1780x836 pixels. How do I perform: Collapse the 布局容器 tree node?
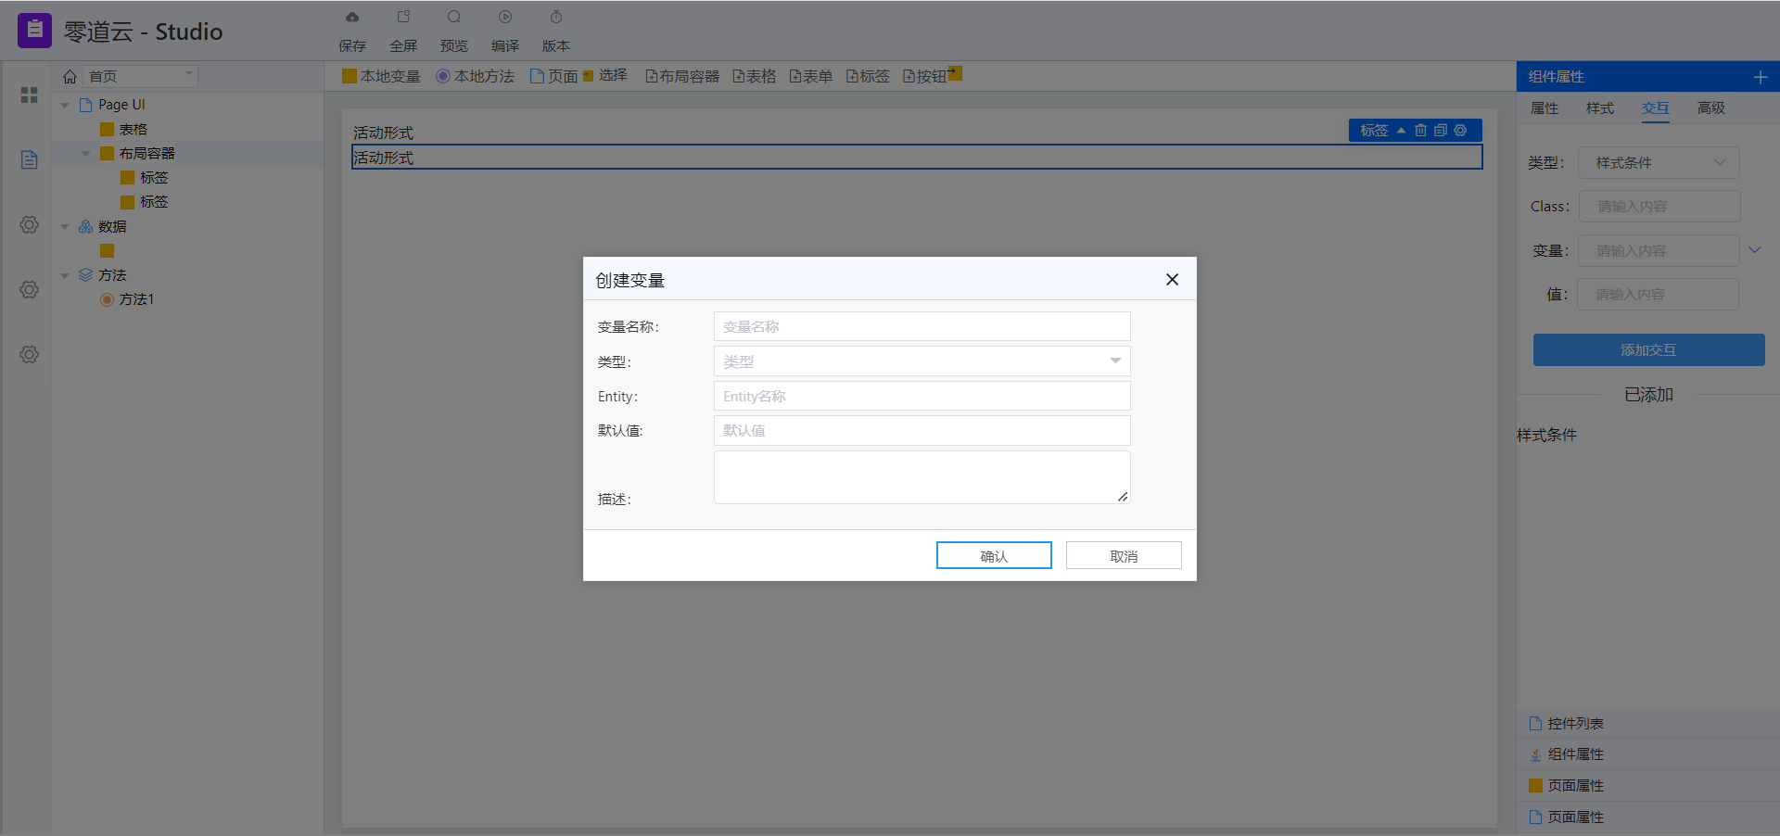[x=85, y=153]
